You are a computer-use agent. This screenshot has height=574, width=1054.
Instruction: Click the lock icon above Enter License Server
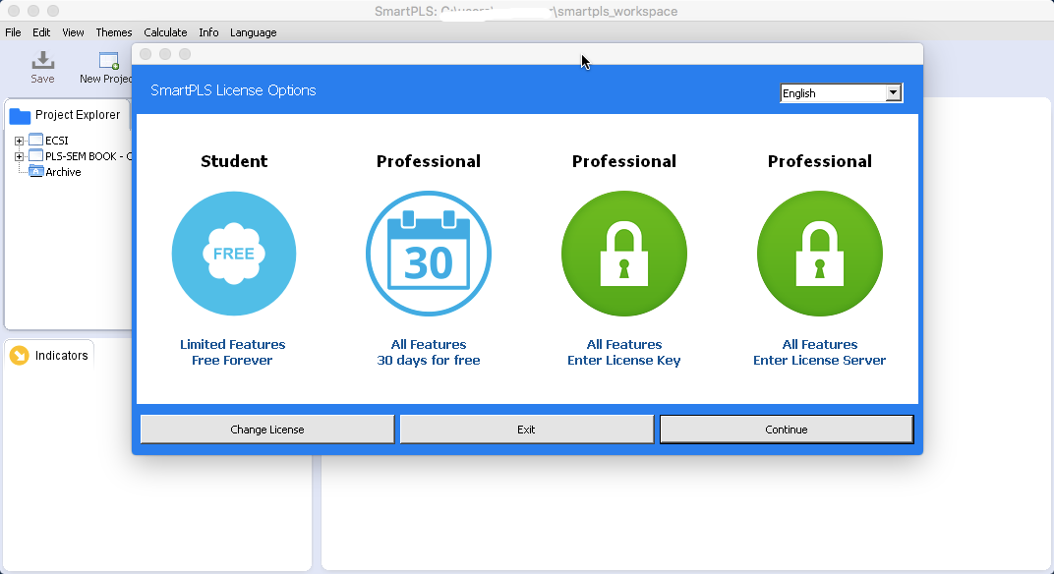(x=820, y=254)
